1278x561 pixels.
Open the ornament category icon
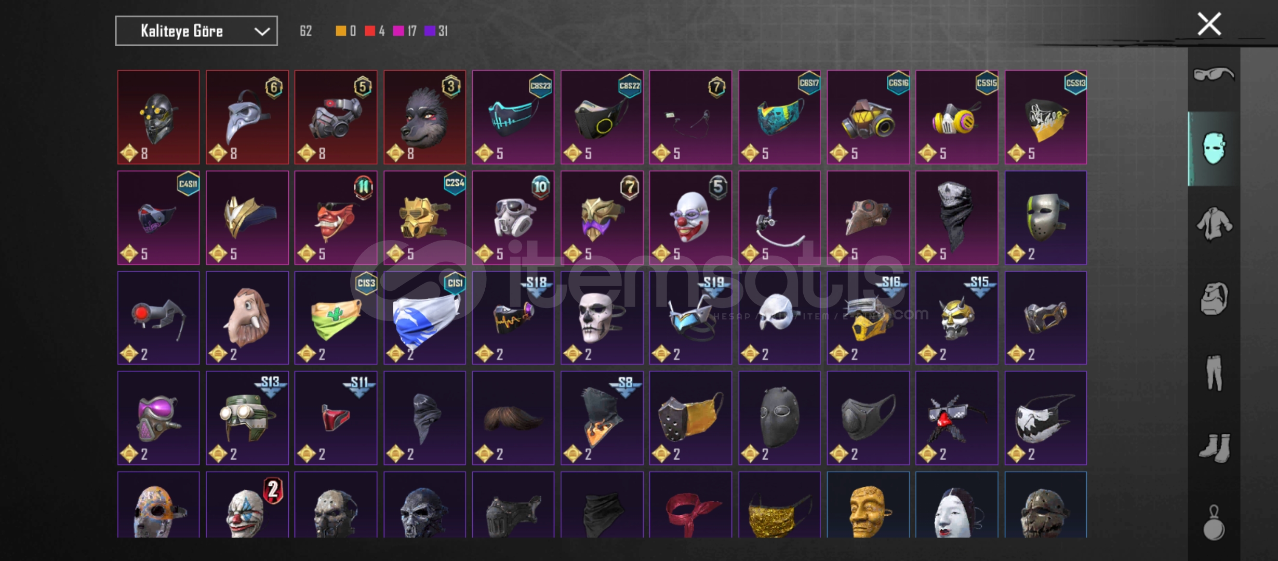pos(1214,523)
